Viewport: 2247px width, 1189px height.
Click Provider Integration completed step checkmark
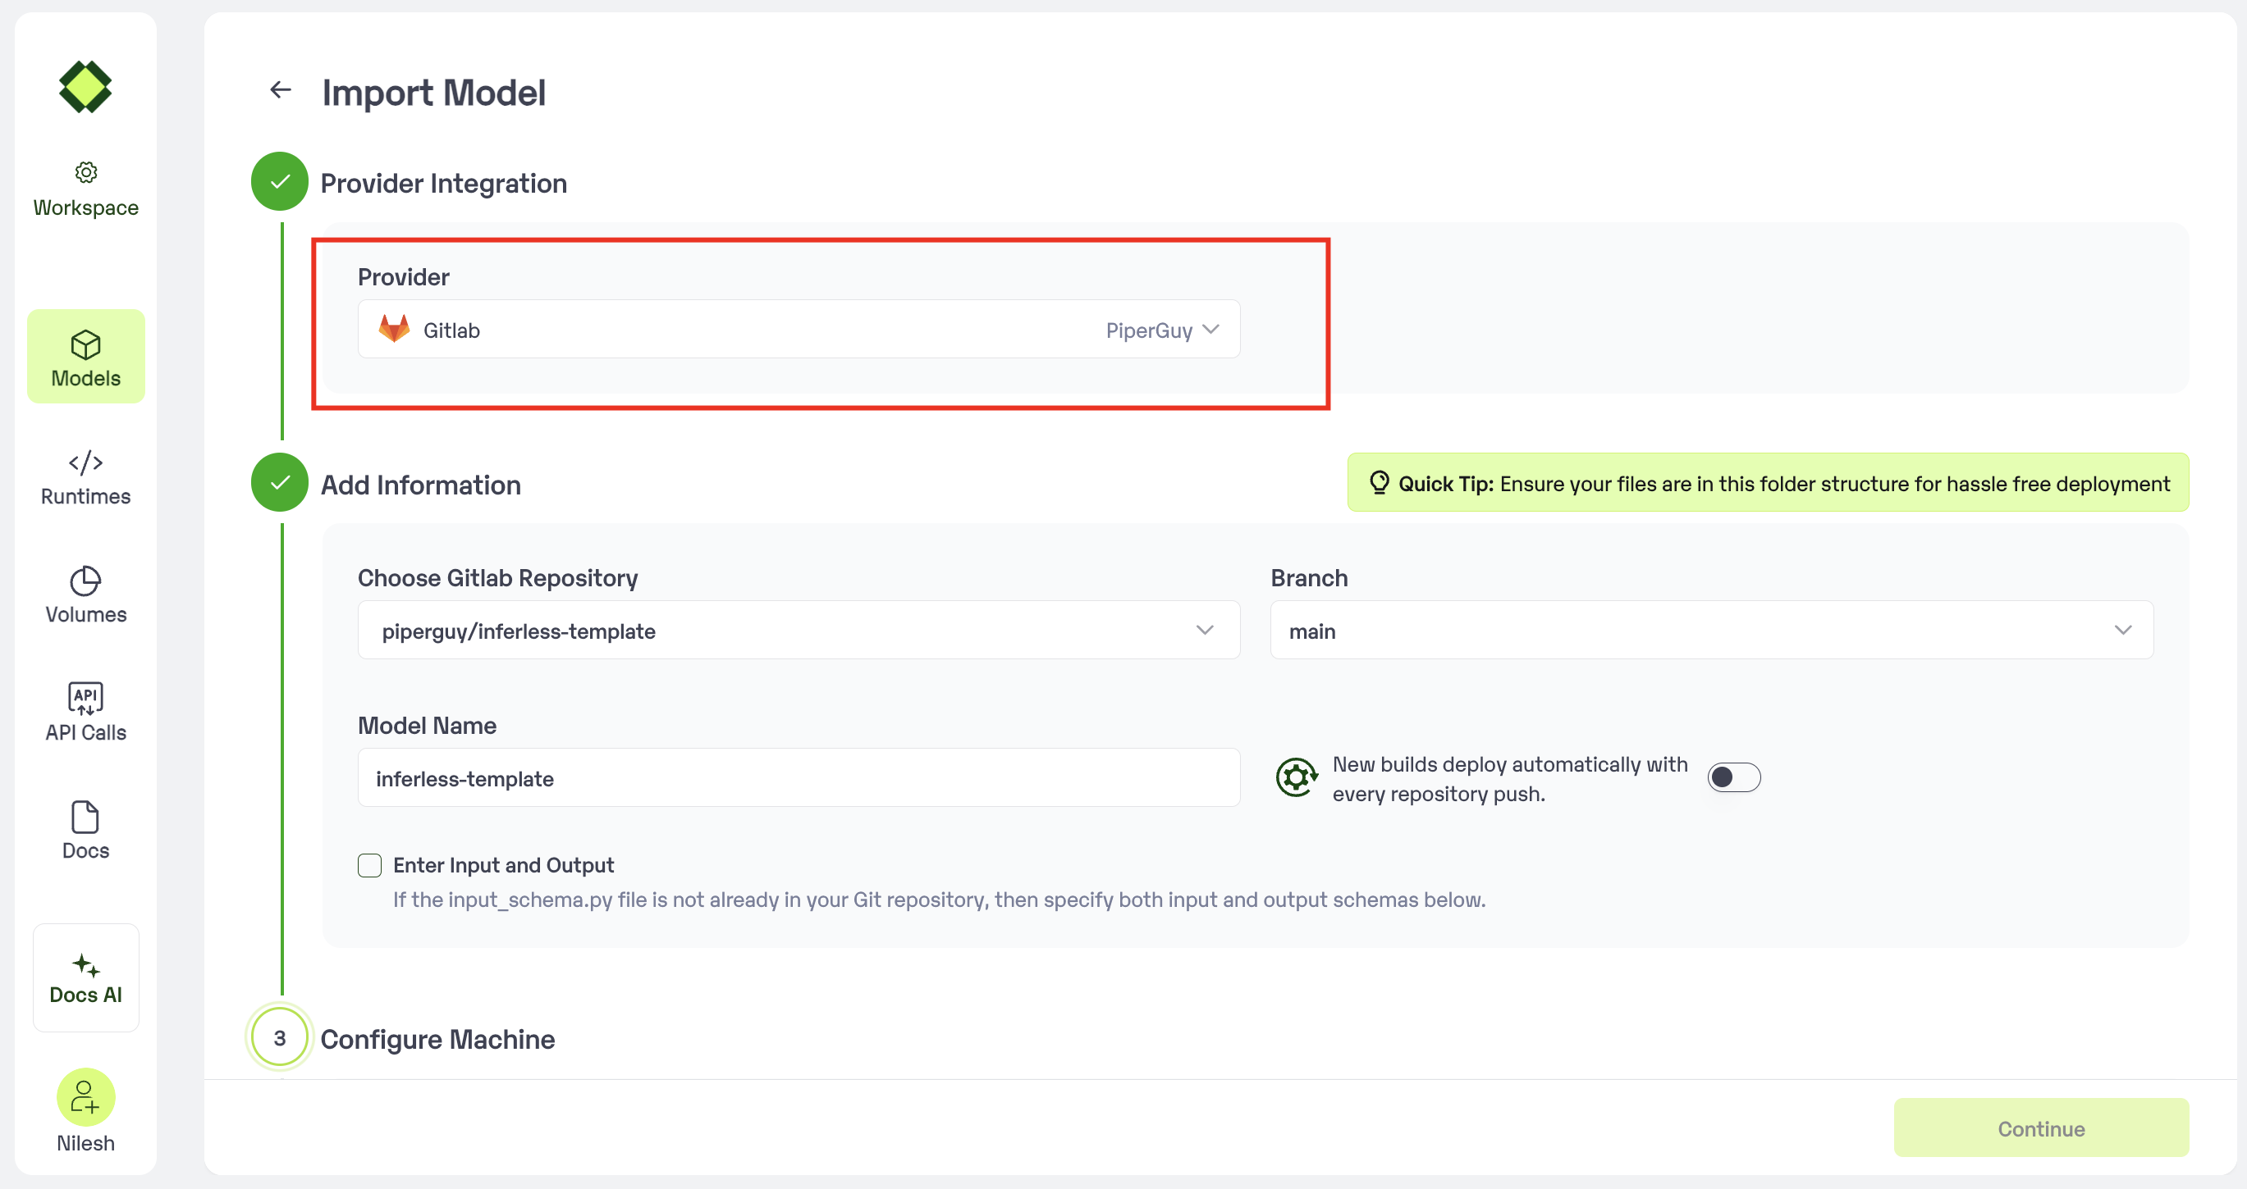[x=280, y=181]
